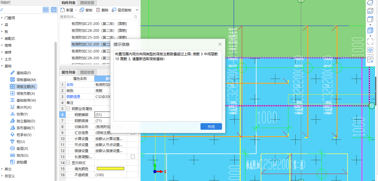Collapse the 基础 tree node
The width and height of the screenshot is (378, 181).
pos(2,66)
